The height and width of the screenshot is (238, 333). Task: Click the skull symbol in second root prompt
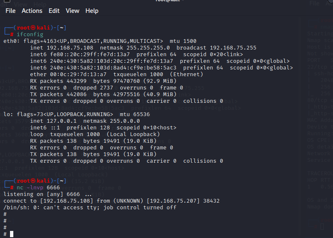pos(33,181)
